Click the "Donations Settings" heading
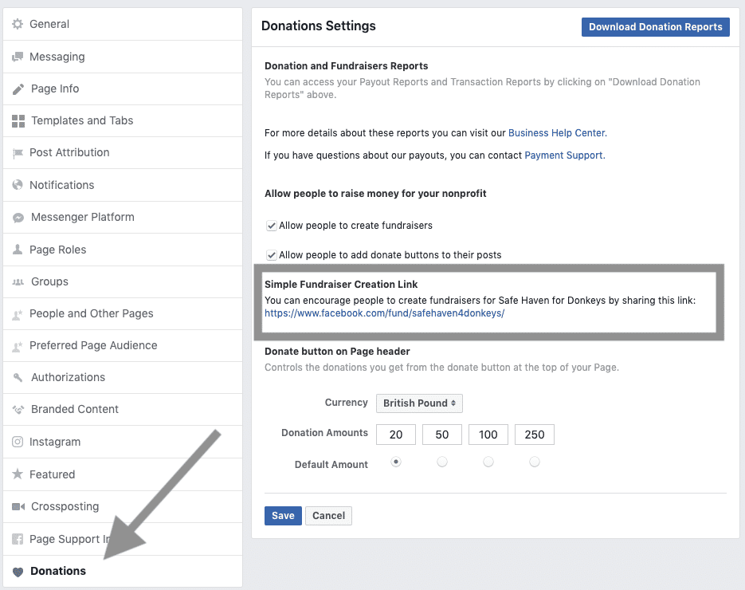Screen dimensions: 745x590 (319, 26)
